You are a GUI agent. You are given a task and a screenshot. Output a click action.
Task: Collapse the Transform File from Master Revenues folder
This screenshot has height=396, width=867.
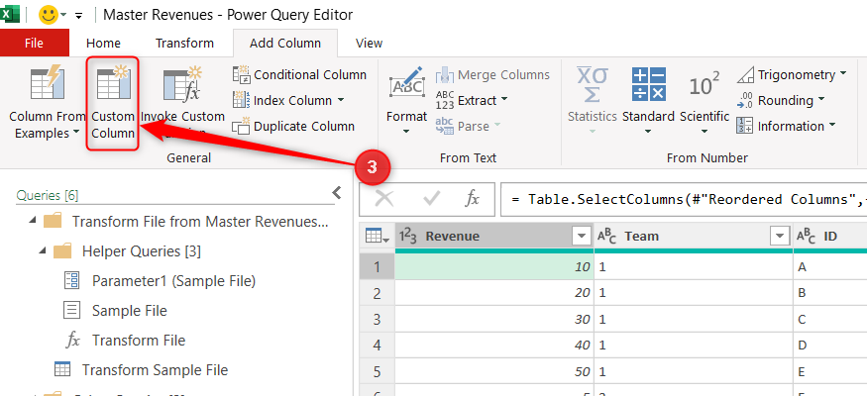[x=33, y=221]
